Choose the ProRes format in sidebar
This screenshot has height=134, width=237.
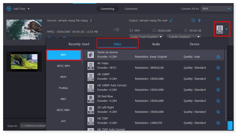[63, 88]
